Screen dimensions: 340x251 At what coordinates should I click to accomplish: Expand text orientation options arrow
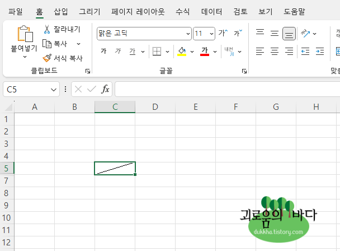314,34
